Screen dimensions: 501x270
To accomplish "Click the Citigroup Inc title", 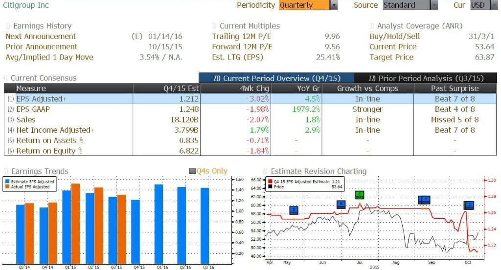I will (x=25, y=5).
